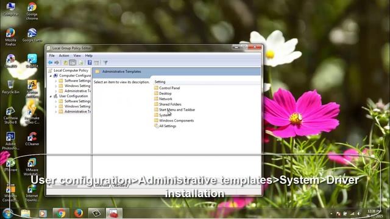
Task: Open the Windows Components folder
Action: point(176,120)
